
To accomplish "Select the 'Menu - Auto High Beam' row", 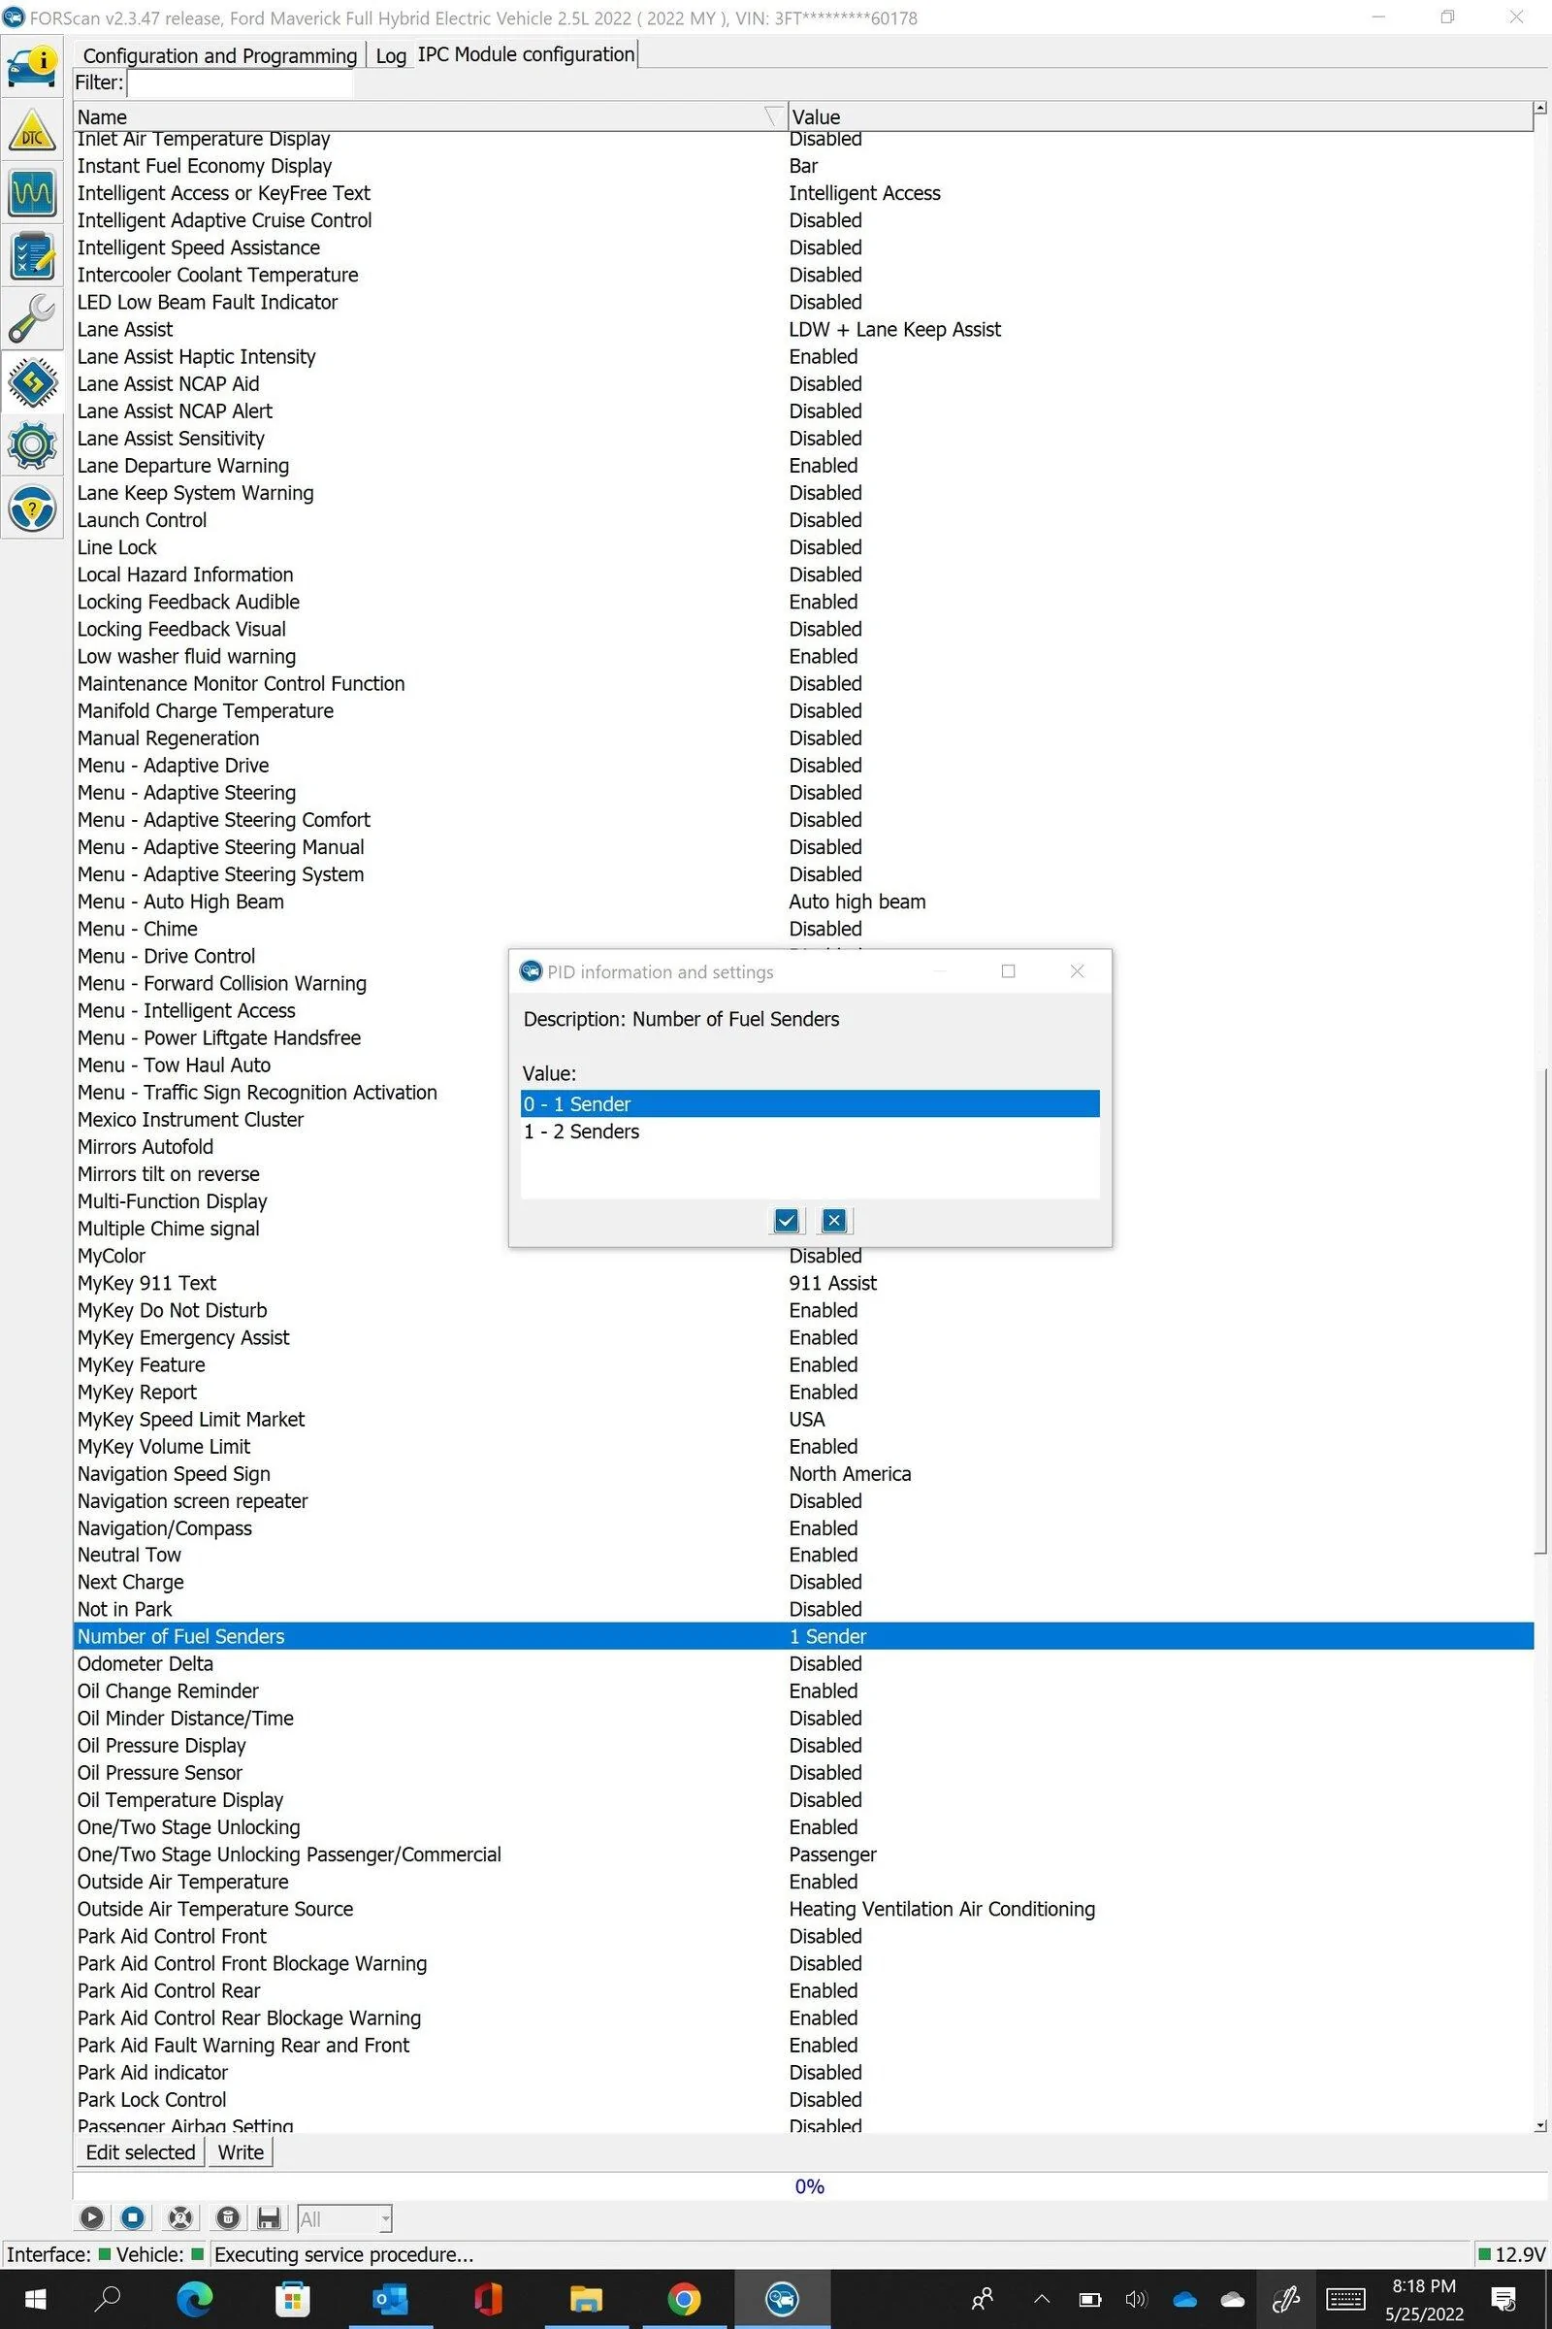I will point(804,902).
